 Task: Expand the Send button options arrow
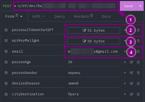pos(140,6)
